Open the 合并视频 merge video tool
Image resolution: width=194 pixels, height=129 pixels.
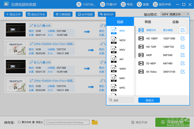tap(85, 14)
